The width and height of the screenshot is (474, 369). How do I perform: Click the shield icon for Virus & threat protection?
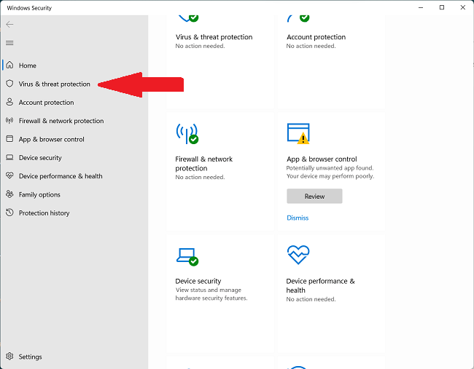9,84
